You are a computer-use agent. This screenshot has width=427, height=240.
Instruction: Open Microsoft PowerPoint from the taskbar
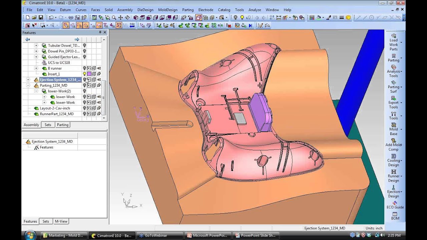tap(208, 235)
